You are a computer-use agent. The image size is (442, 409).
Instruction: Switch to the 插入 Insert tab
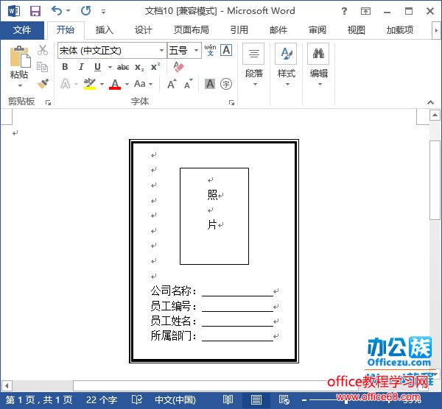(x=105, y=30)
